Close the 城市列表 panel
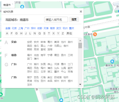This screenshot has width=119, height=102. (81, 12)
